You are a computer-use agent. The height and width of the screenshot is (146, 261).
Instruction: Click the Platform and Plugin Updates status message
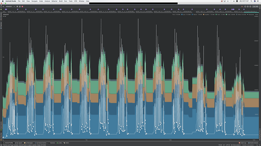pos(25,145)
